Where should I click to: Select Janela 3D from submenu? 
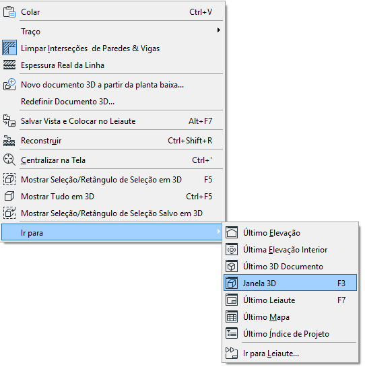pyautogui.click(x=290, y=283)
